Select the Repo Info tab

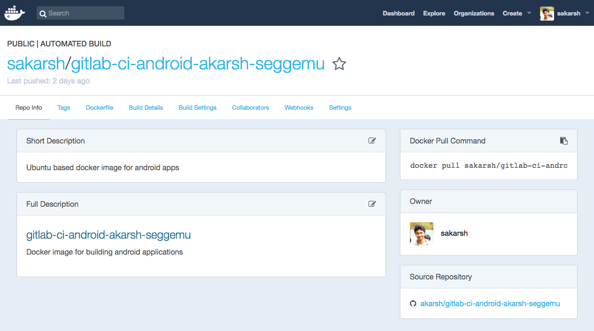coord(29,108)
